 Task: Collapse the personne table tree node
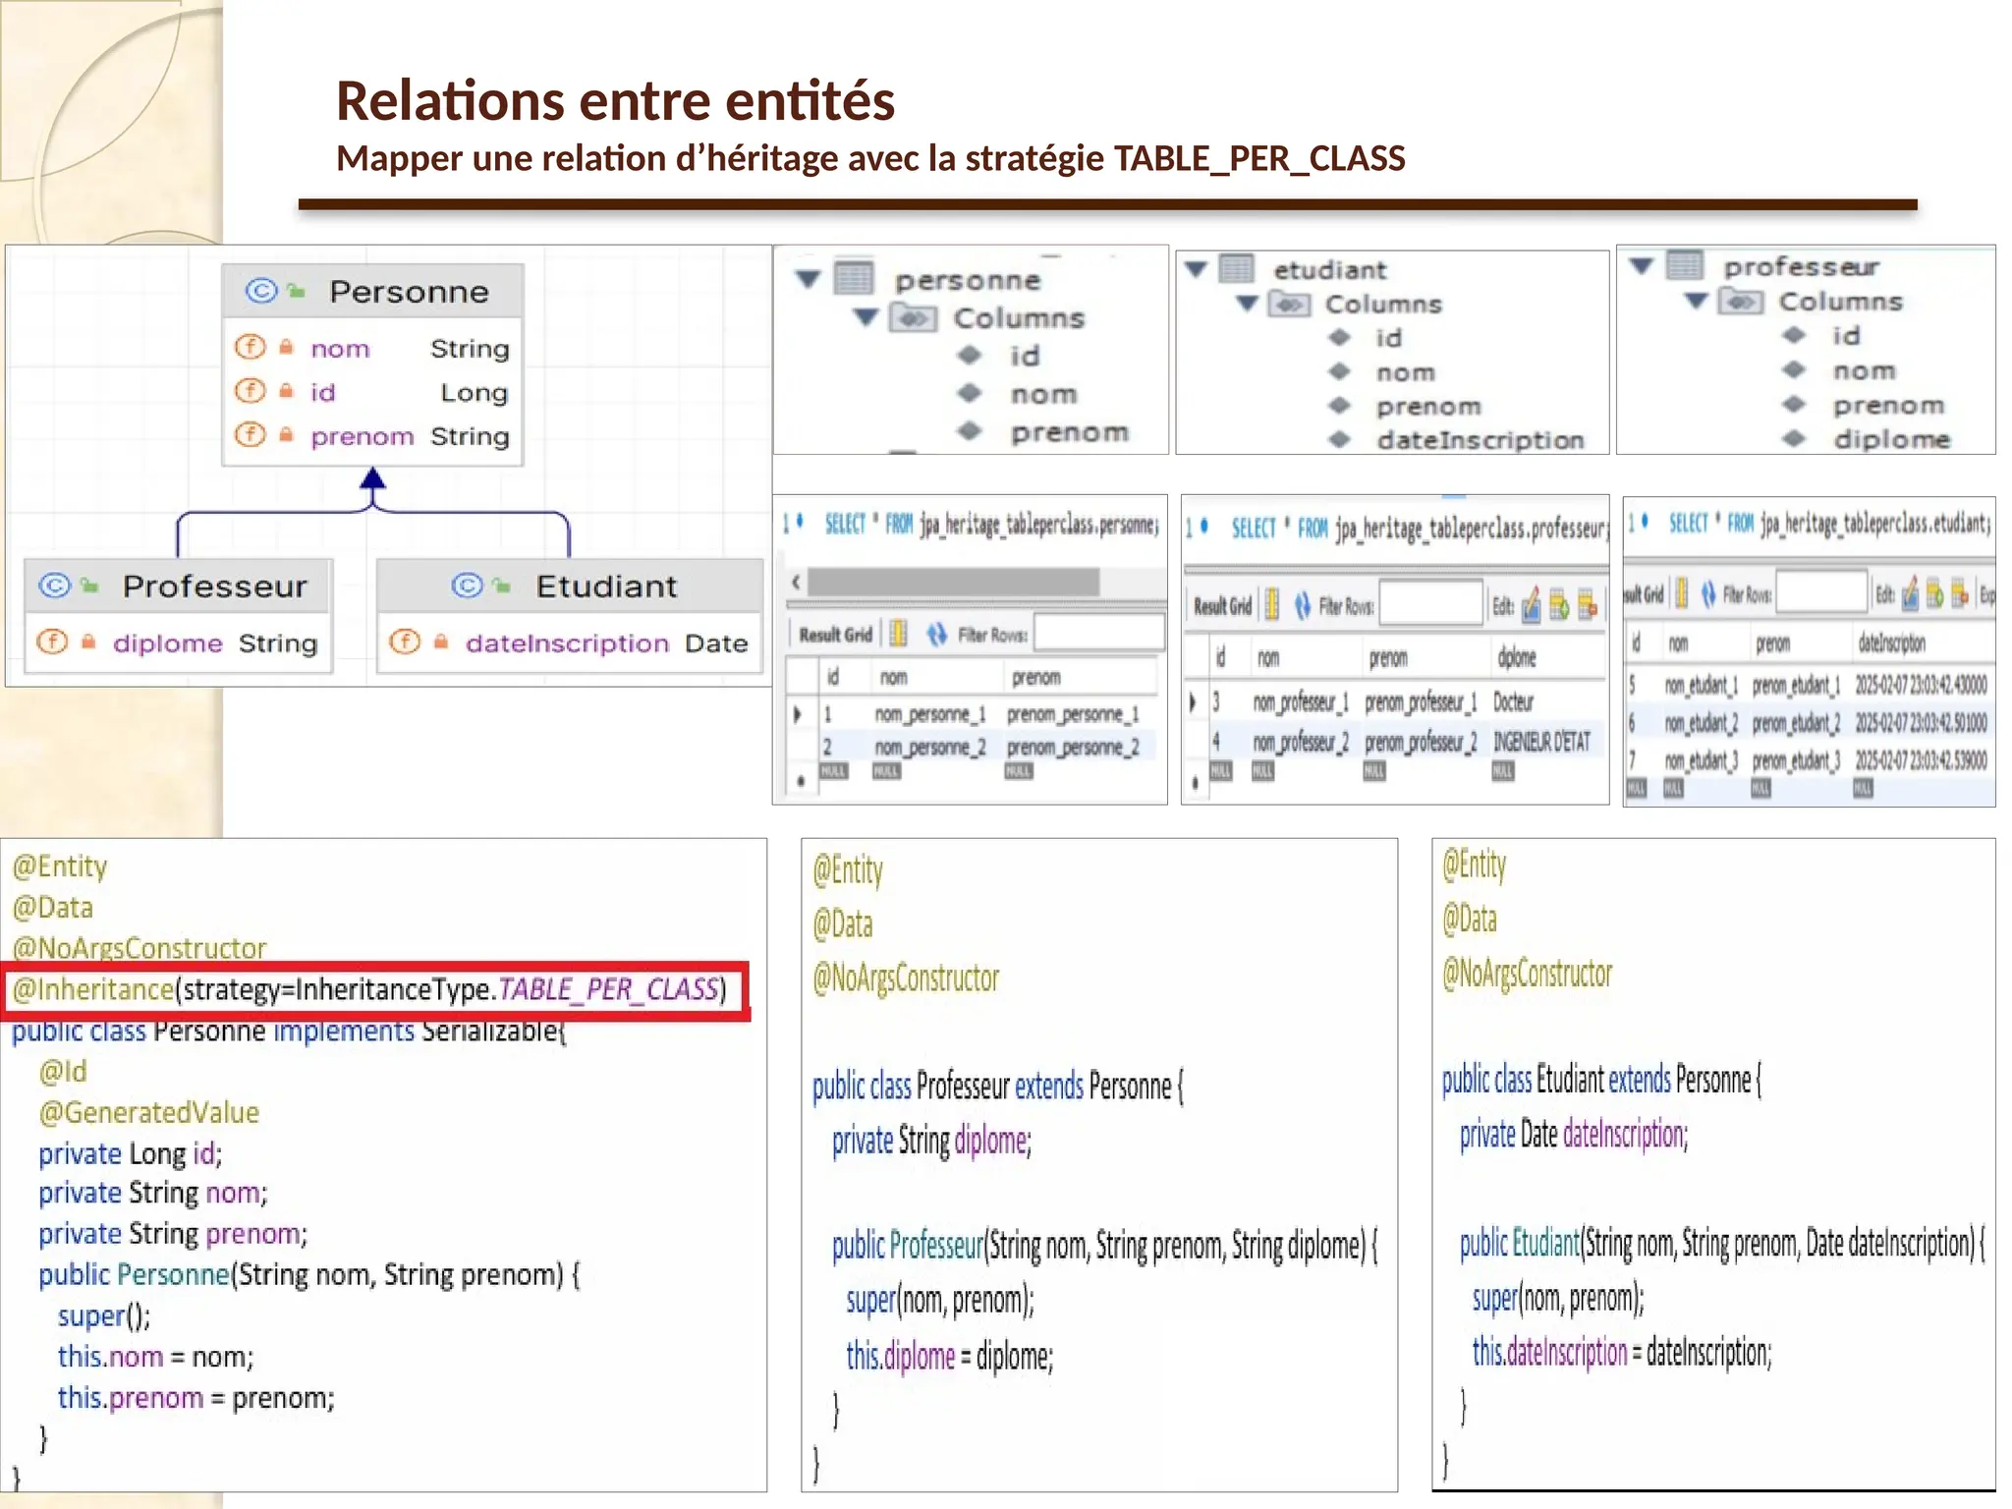coord(809,279)
